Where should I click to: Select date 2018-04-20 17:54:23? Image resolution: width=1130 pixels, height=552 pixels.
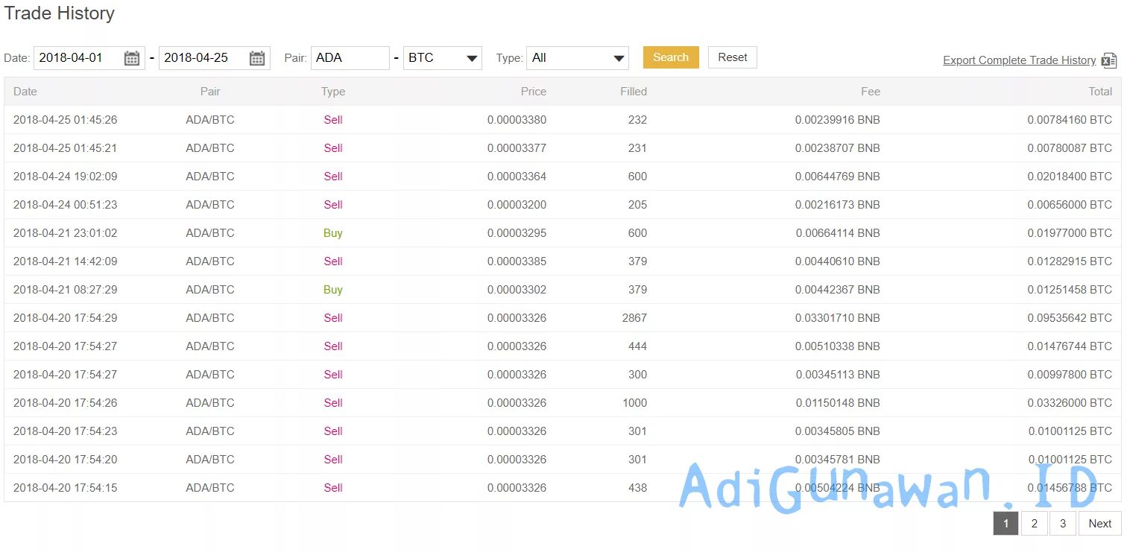click(66, 431)
